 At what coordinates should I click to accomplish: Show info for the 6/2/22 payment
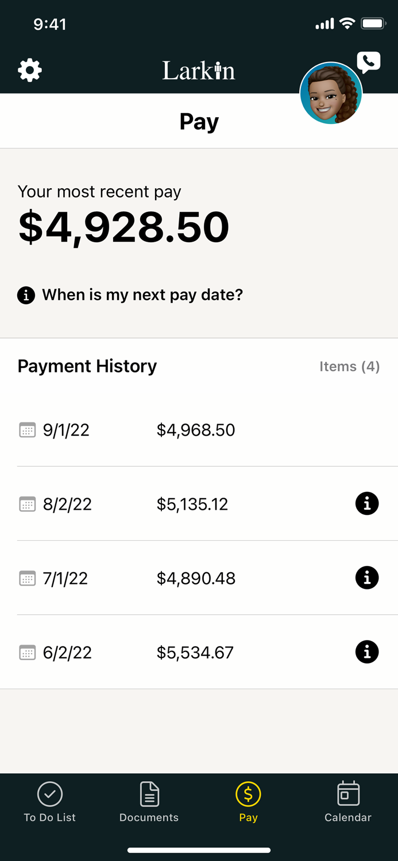[x=367, y=652]
